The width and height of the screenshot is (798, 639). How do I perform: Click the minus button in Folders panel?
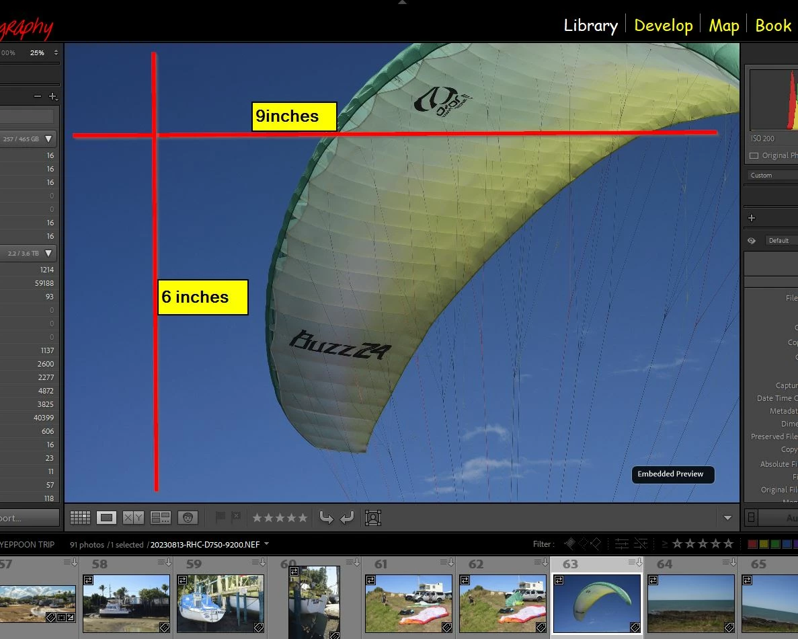coord(37,96)
